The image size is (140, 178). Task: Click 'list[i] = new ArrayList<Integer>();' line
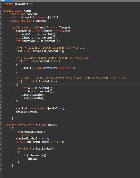click(x=48, y=68)
